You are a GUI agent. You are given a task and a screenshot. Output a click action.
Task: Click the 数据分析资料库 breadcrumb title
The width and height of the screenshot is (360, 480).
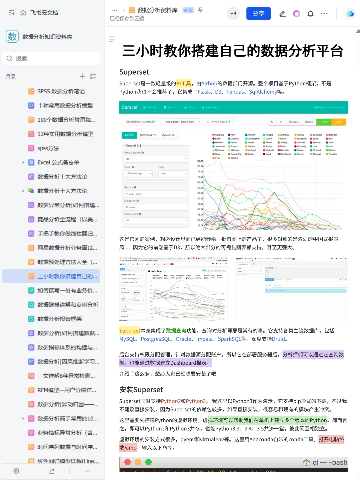point(157,10)
